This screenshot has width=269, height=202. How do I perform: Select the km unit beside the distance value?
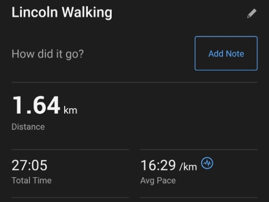point(70,110)
